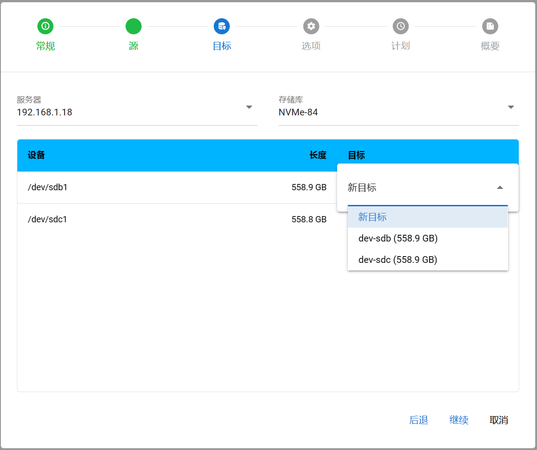Collapse the open 新目标 target dropdown
Image resolution: width=537 pixels, height=450 pixels.
(x=500, y=188)
